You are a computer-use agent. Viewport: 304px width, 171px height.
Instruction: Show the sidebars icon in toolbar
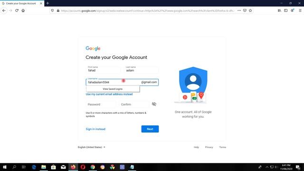[286, 10]
